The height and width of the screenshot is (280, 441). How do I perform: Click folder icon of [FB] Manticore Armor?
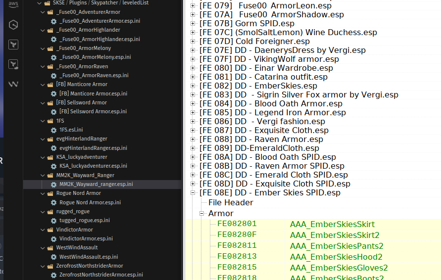point(50,85)
